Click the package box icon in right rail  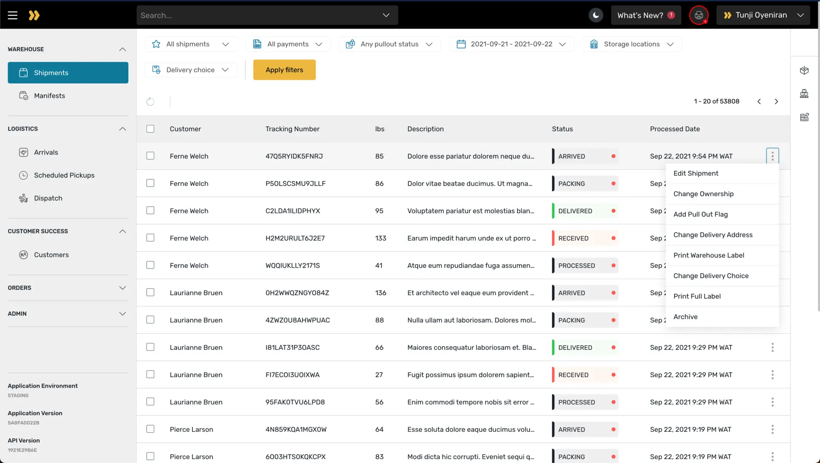coord(804,70)
